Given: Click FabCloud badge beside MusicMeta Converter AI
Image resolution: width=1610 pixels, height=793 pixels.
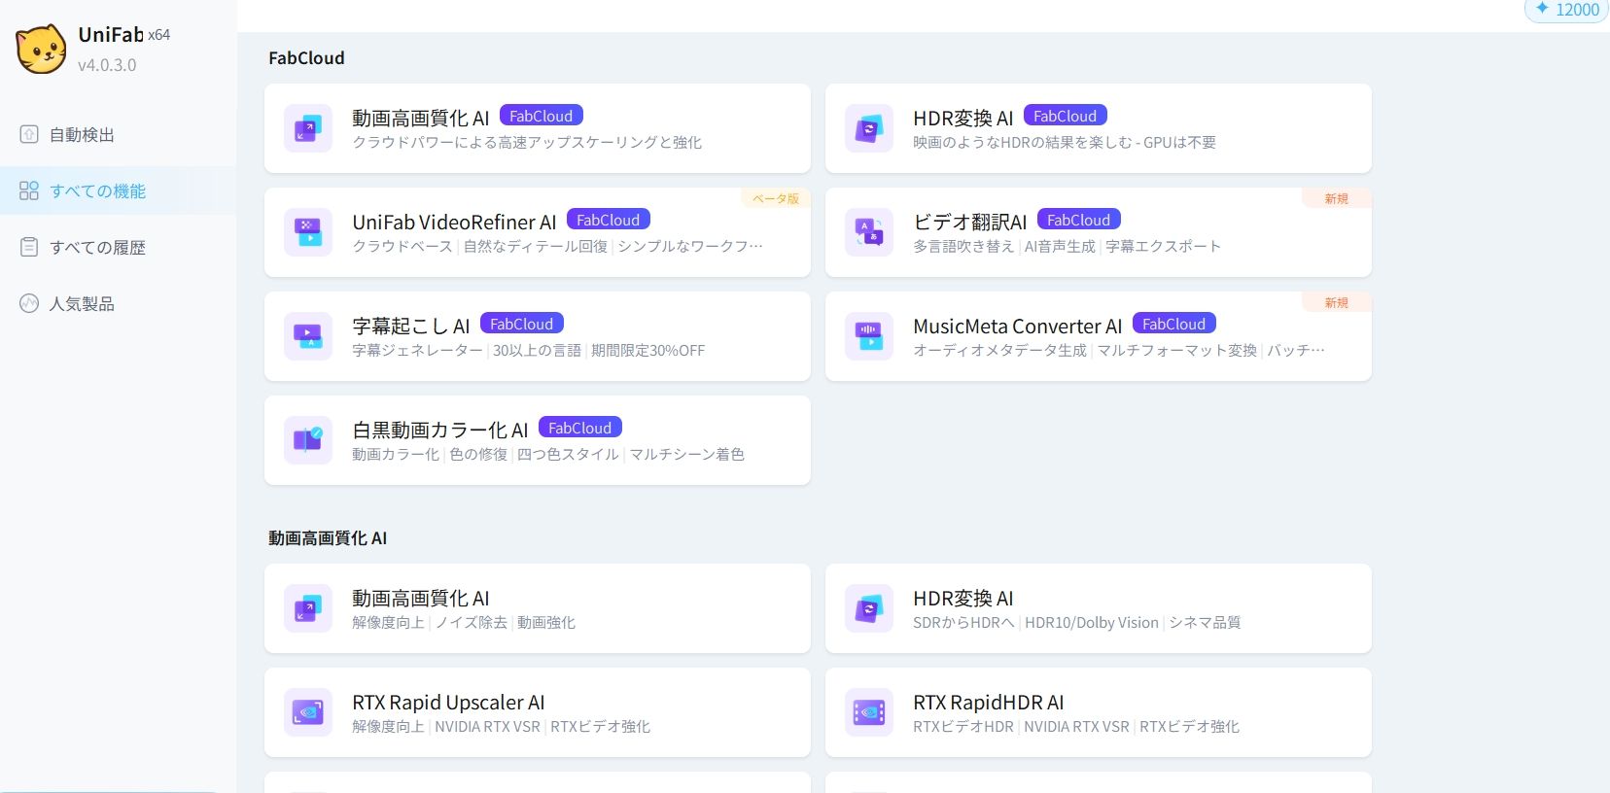Looking at the screenshot, I should [x=1174, y=324].
